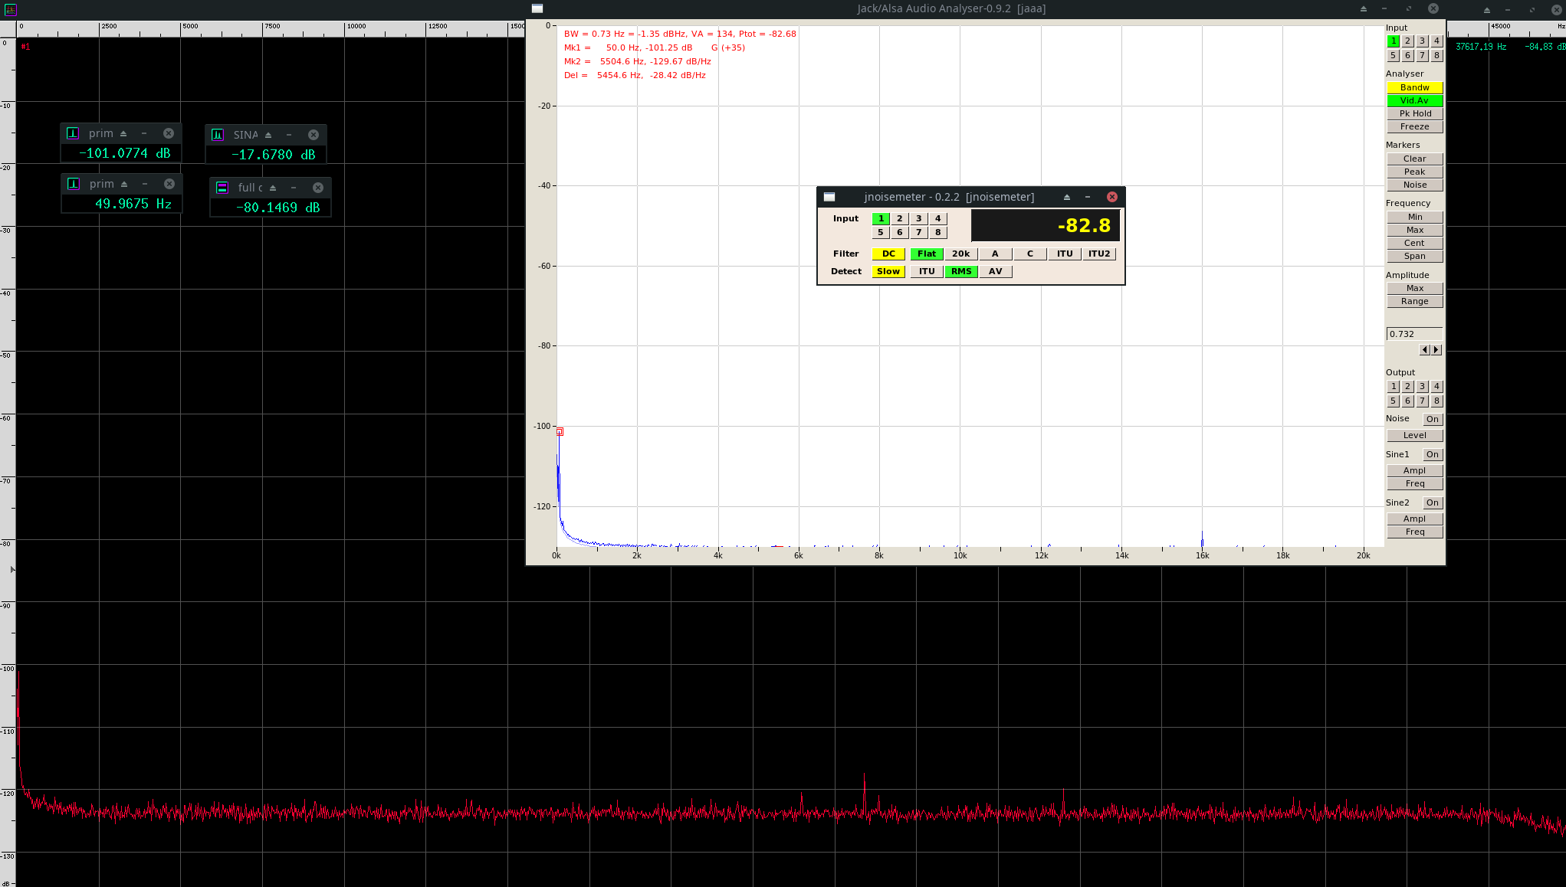Open the Jack/Alsa Audio Analyser window menu icon
The image size is (1566, 887).
point(537,8)
